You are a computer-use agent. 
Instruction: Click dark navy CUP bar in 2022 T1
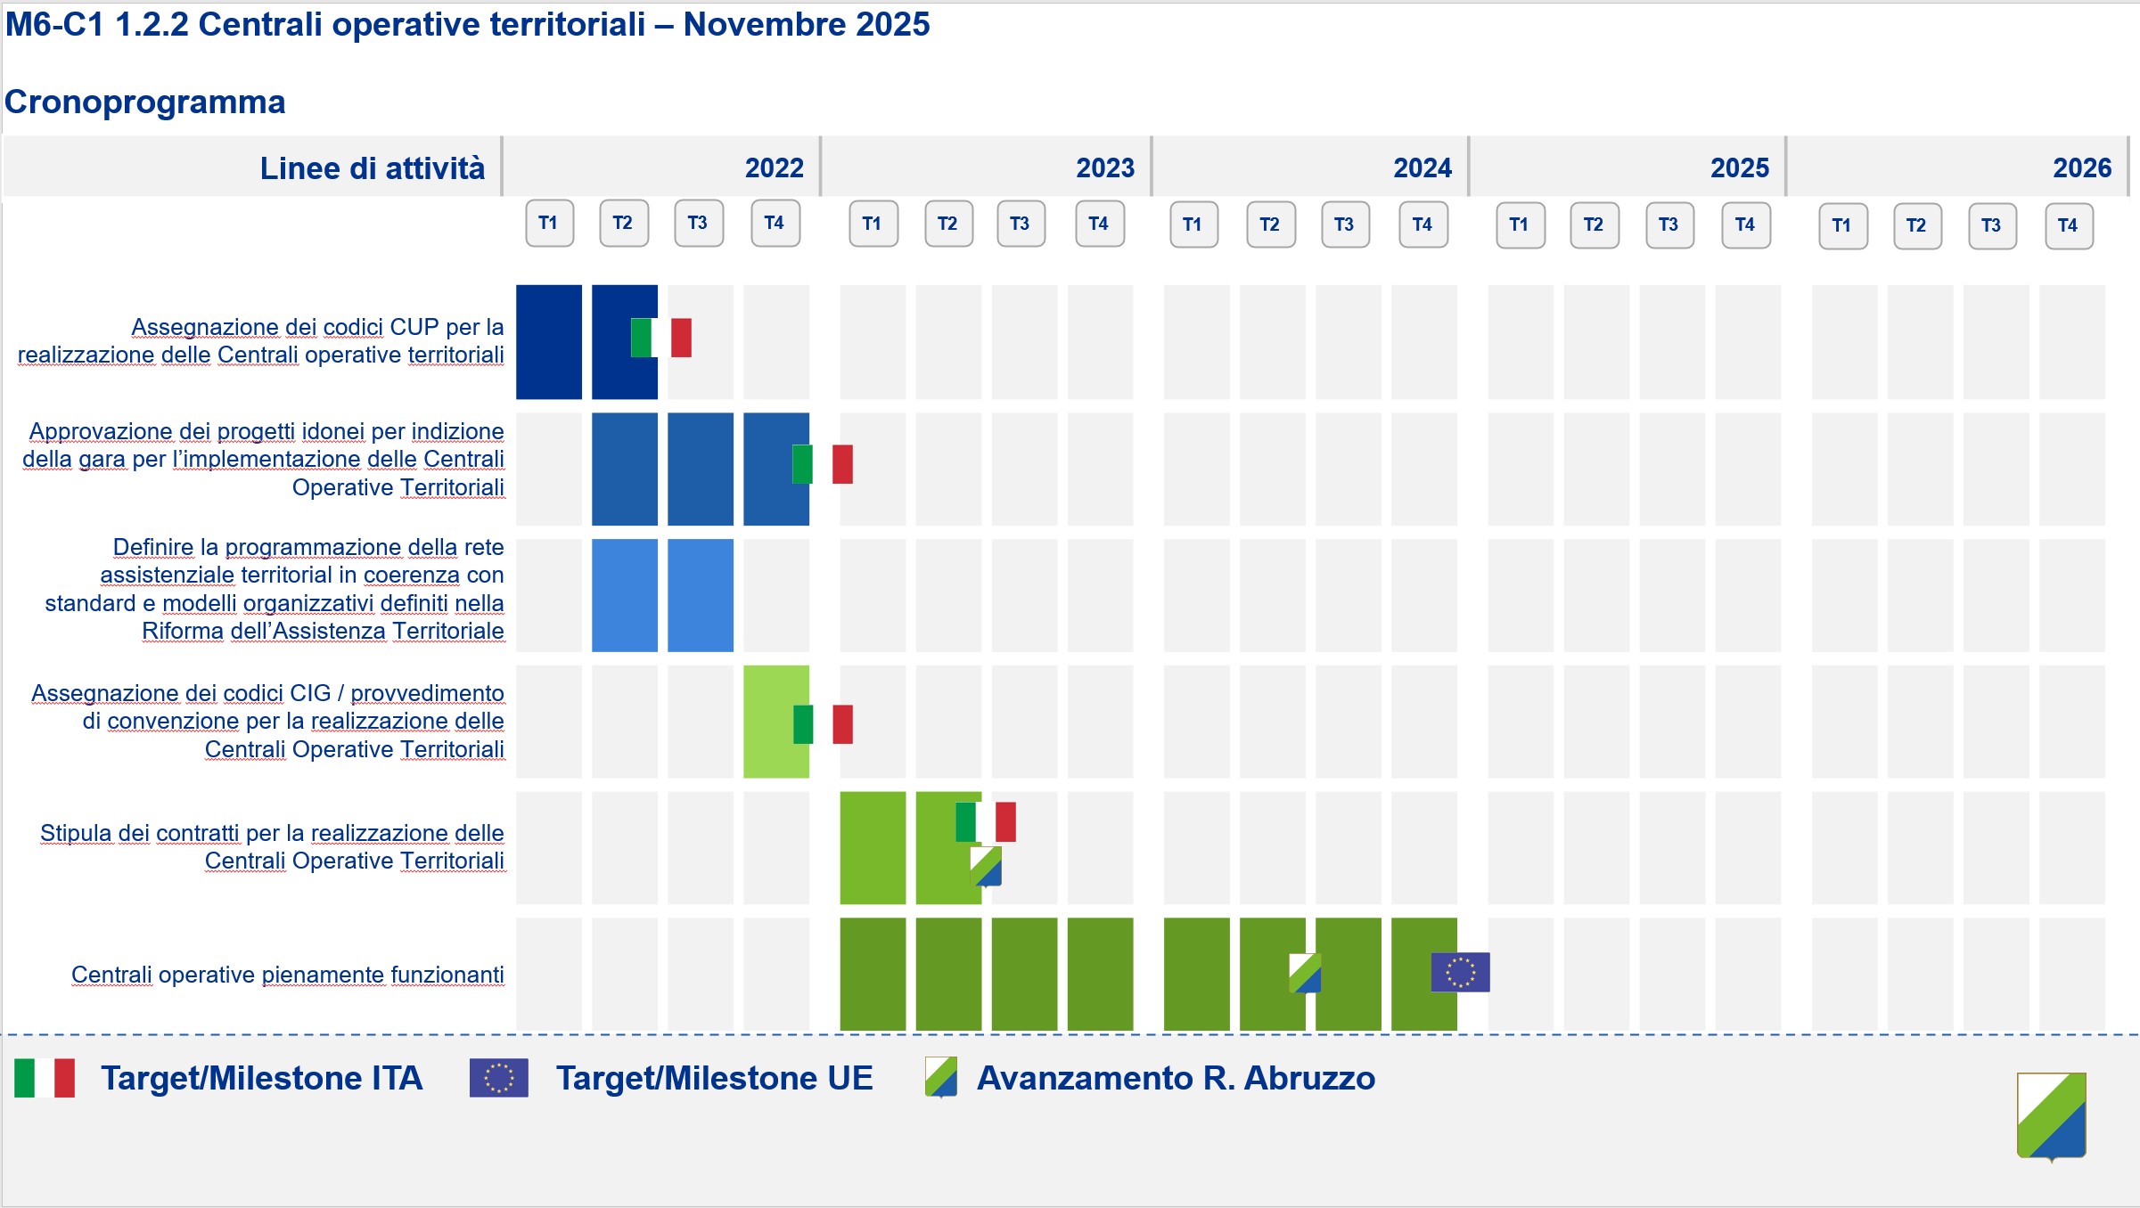(x=549, y=342)
